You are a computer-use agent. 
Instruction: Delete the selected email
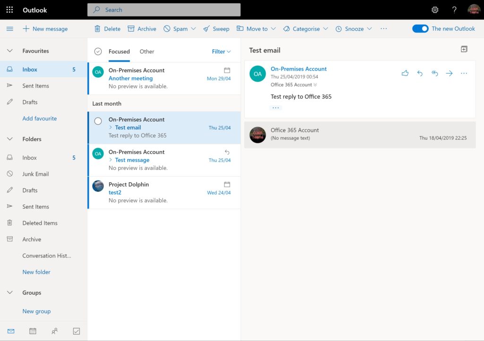point(107,29)
